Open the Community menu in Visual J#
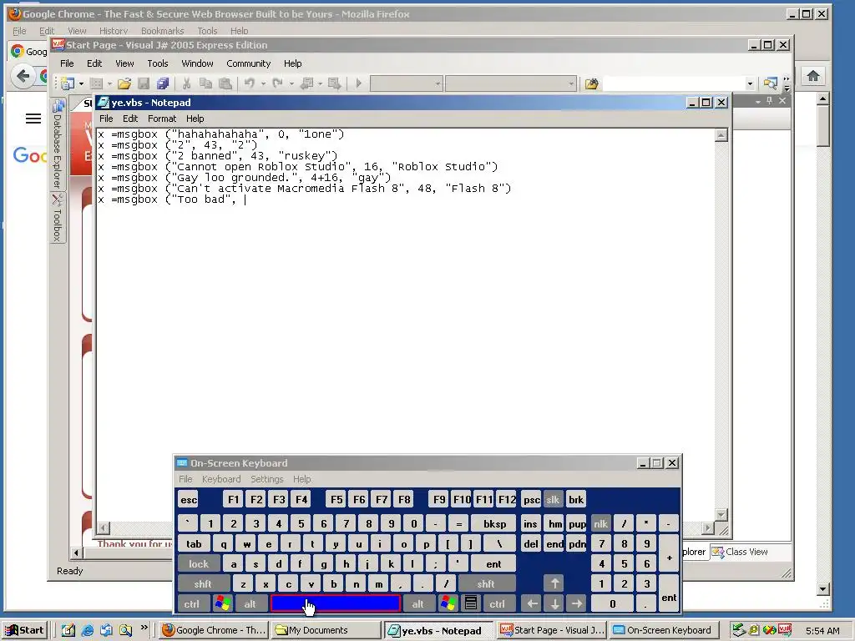This screenshot has width=855, height=641. [x=249, y=63]
